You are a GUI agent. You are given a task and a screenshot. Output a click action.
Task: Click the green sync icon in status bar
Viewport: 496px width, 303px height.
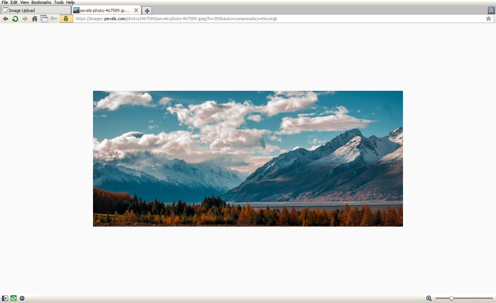[x=14, y=298]
